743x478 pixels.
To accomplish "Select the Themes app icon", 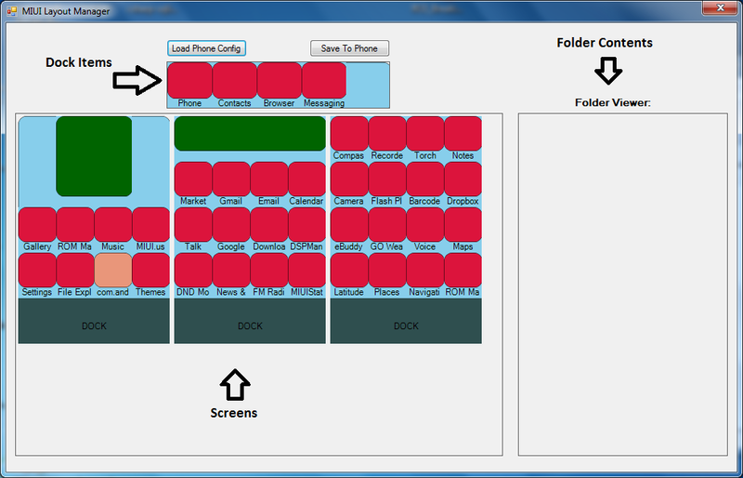I will (150, 270).
